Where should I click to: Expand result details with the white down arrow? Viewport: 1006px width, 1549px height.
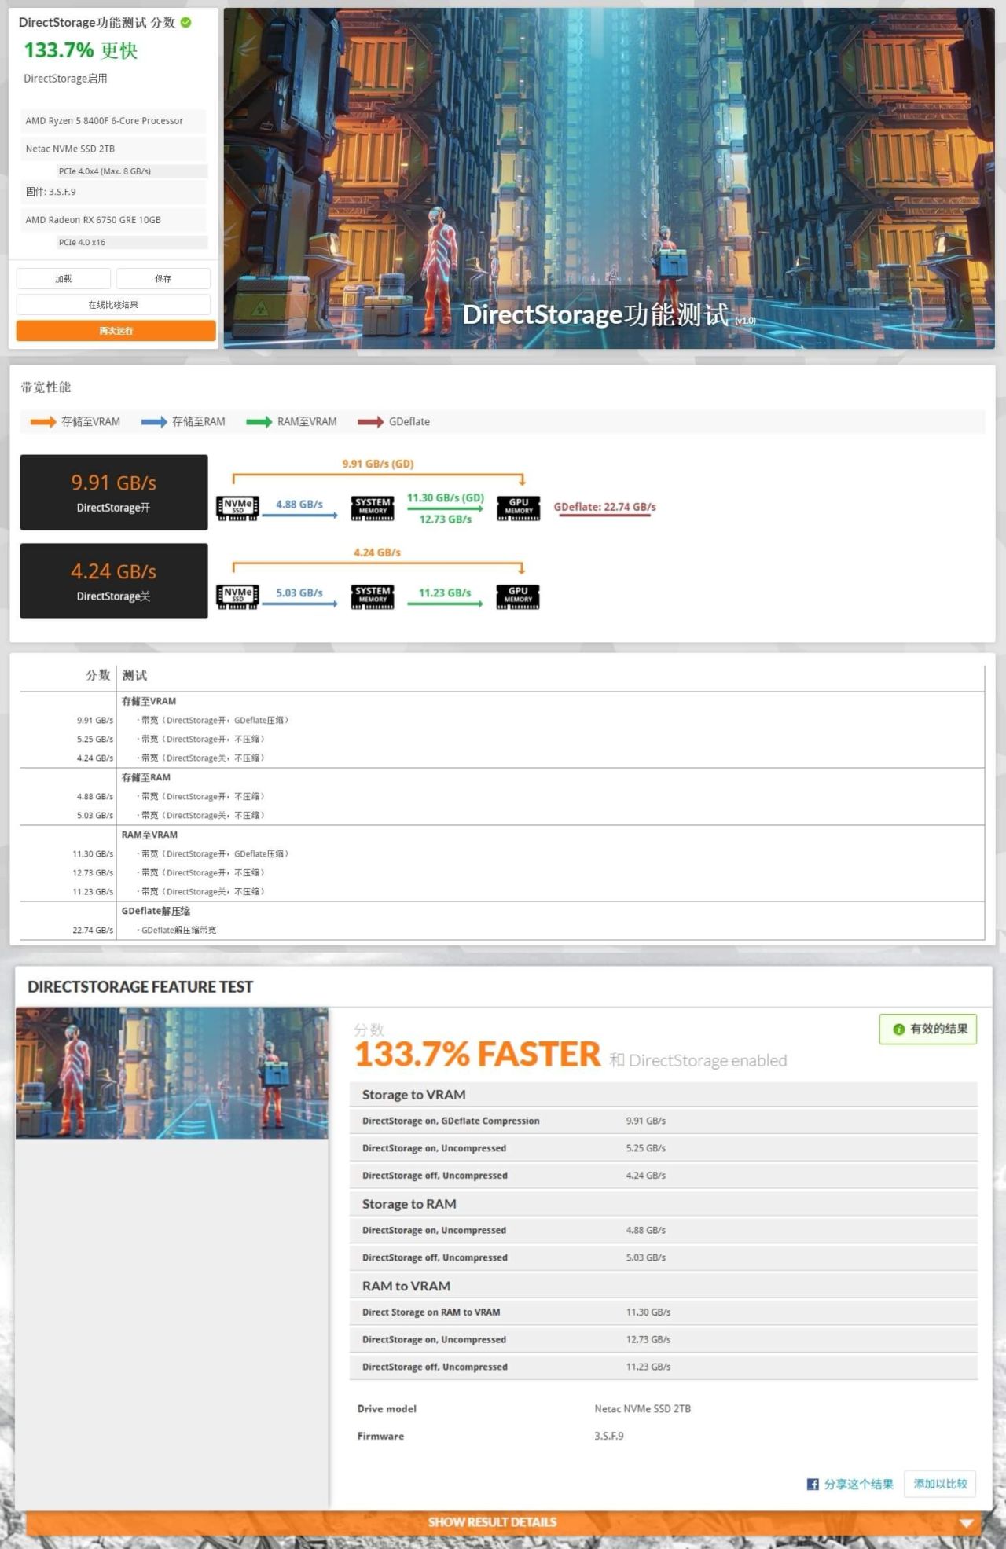coord(967,1523)
